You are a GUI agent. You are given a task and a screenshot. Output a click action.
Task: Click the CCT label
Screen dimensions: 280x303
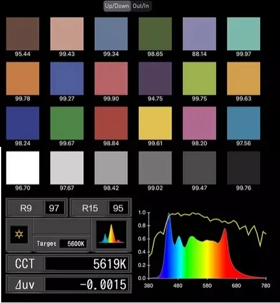click(x=25, y=264)
